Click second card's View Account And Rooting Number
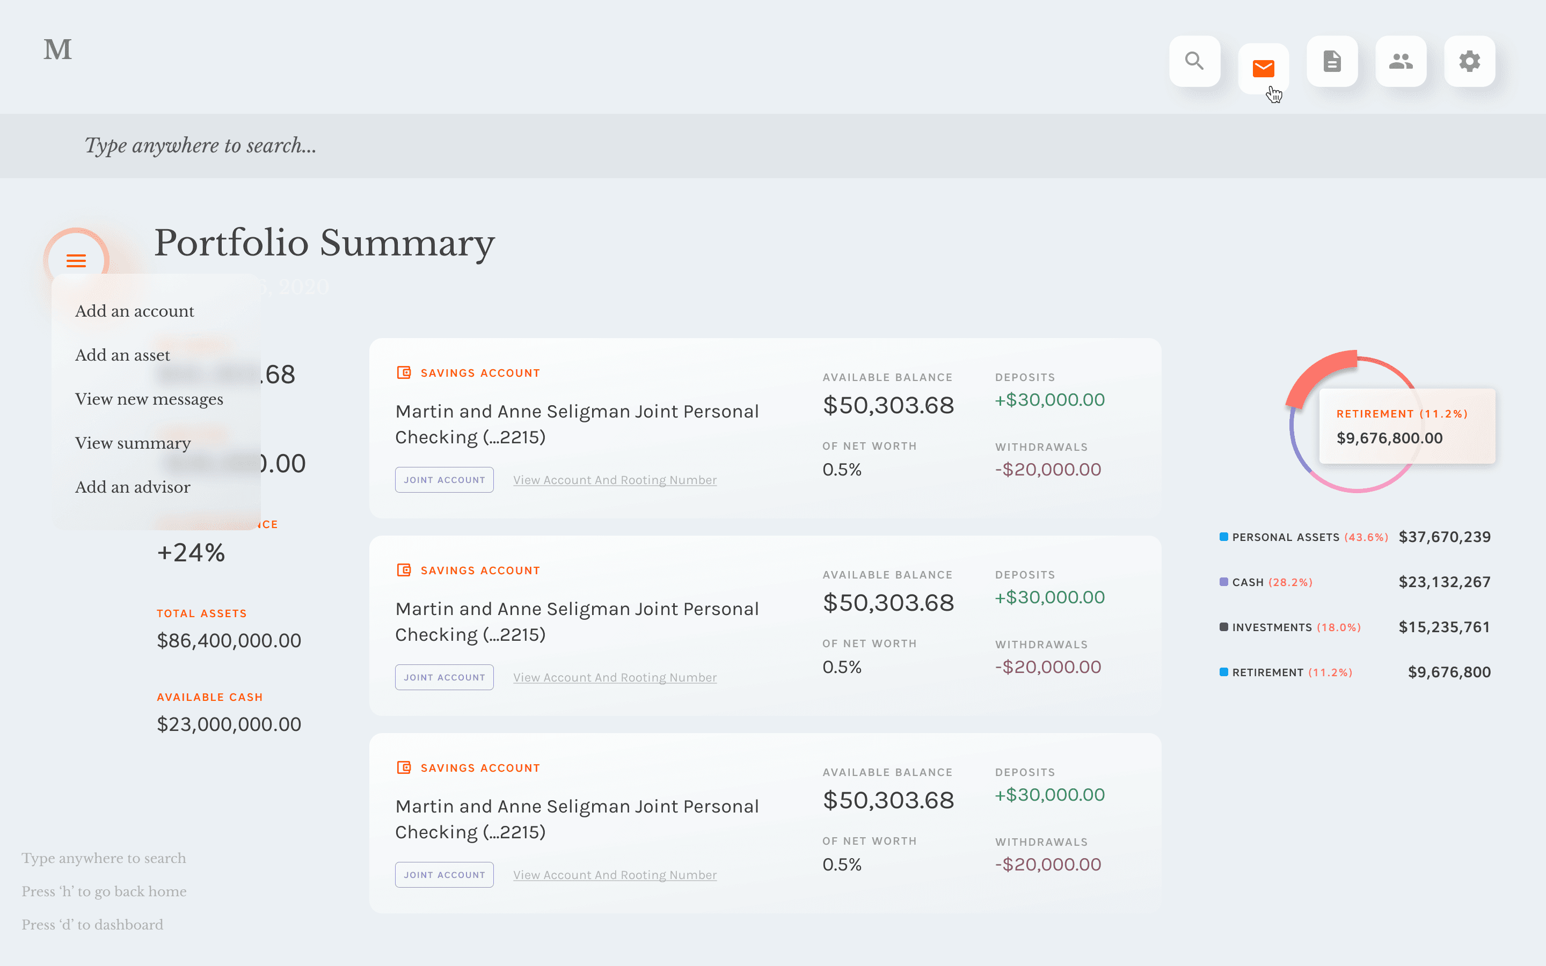This screenshot has height=966, width=1546. tap(615, 677)
